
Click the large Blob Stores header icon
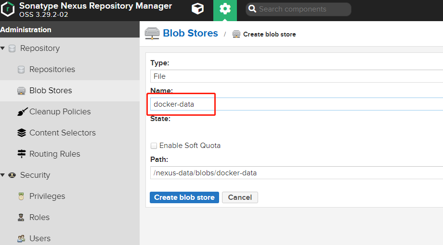(152, 33)
